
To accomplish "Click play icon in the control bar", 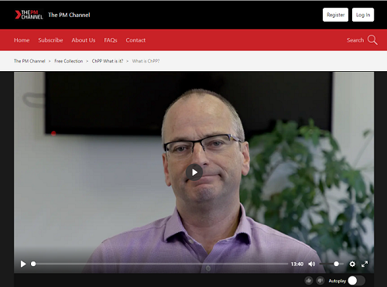I will pos(23,264).
